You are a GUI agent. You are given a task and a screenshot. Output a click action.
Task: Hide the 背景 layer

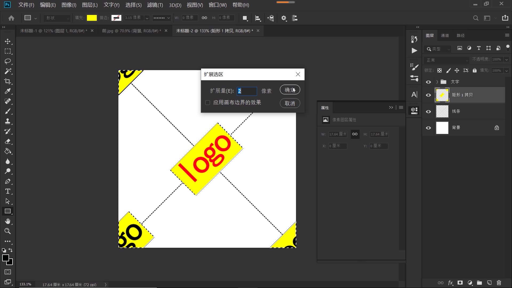(428, 128)
